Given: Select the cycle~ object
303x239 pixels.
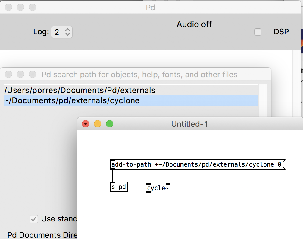Looking at the screenshot, I should [158, 188].
